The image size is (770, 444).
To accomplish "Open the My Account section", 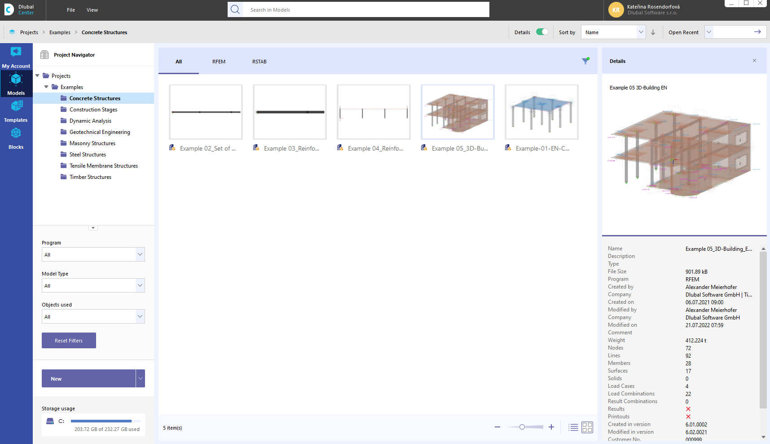I will click(x=16, y=57).
